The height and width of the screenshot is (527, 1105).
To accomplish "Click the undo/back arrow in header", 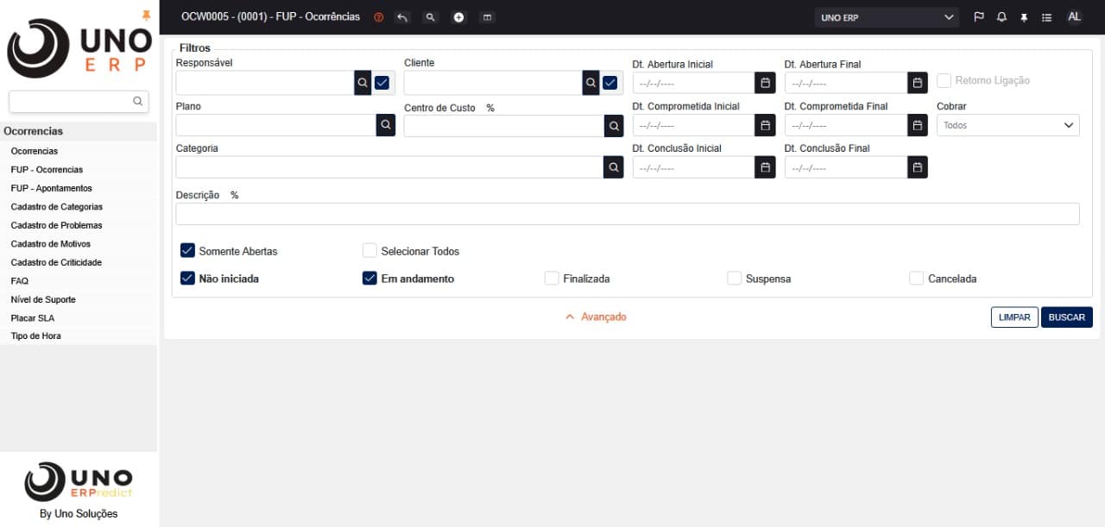I will (401, 17).
